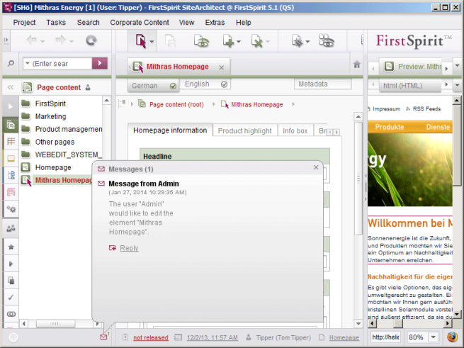Image resolution: width=464 pixels, height=348 pixels.
Task: Switch to the English language tab
Action: click(205, 84)
